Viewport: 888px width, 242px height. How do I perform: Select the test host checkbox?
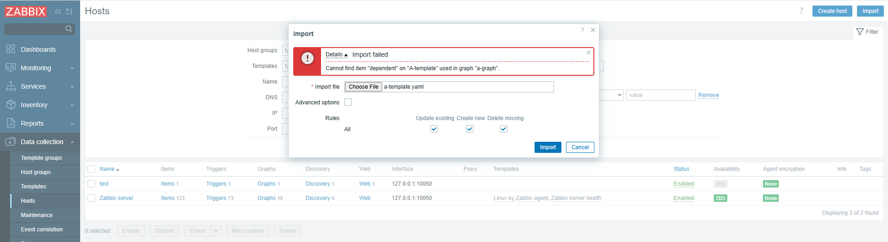[91, 184]
